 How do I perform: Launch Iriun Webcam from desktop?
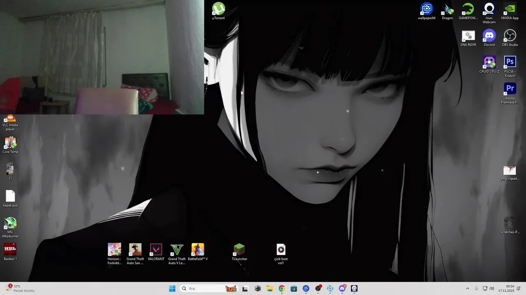click(489, 13)
